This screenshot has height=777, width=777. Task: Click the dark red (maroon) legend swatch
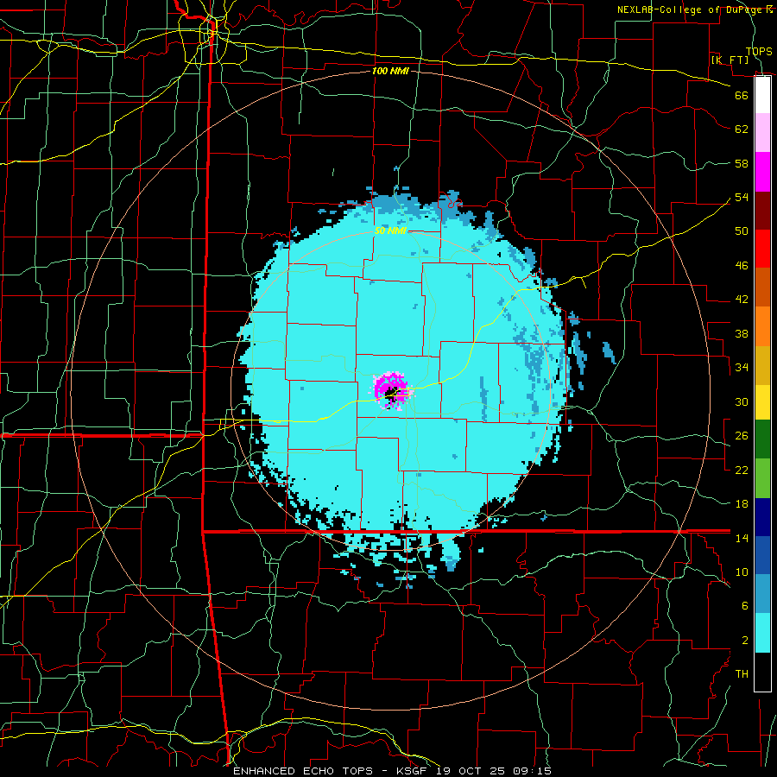762,211
